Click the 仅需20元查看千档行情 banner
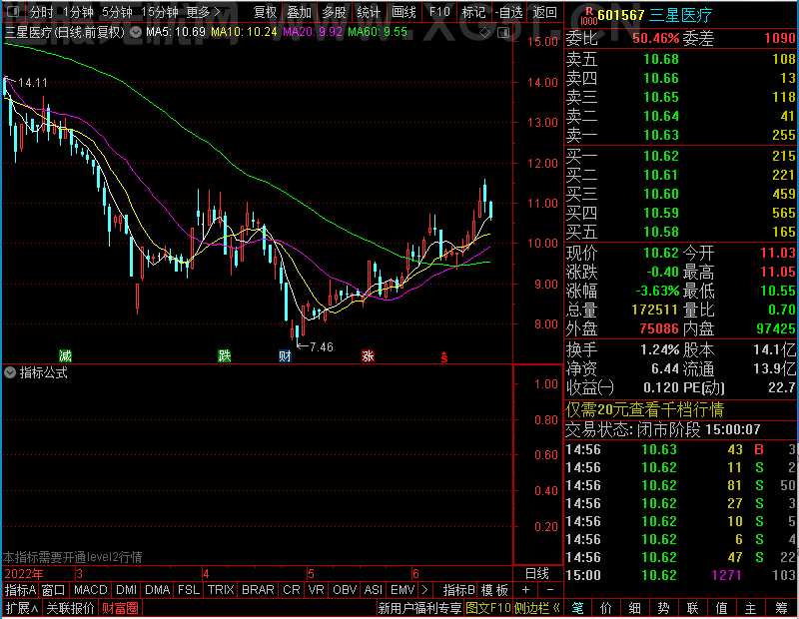Image resolution: width=799 pixels, height=619 pixels. click(x=644, y=410)
